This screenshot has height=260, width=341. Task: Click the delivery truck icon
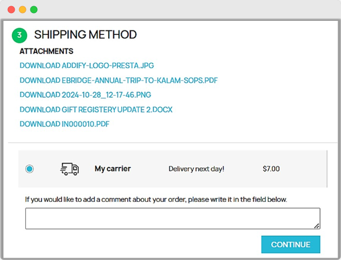[69, 169]
